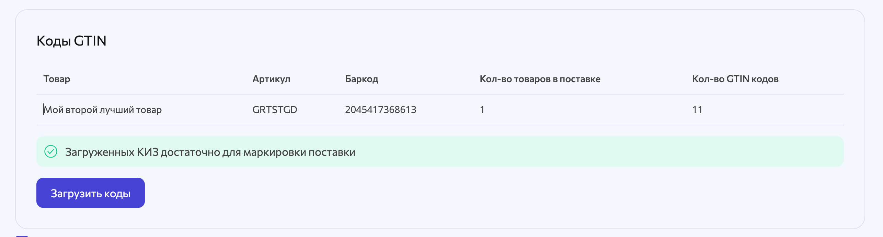
Task: Click the Коды GTIN section heading
Action: pyautogui.click(x=71, y=41)
